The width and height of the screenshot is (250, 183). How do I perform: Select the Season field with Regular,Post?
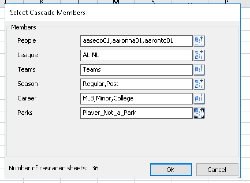pyautogui.click(x=136, y=84)
